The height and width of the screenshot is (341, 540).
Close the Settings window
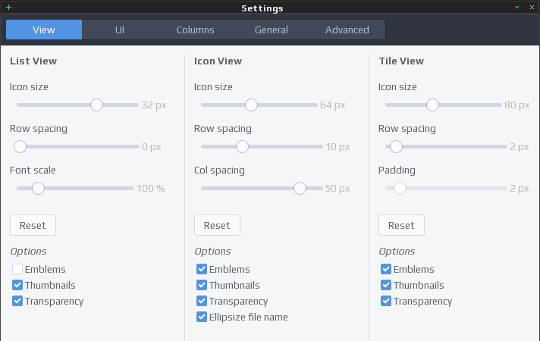click(x=532, y=8)
